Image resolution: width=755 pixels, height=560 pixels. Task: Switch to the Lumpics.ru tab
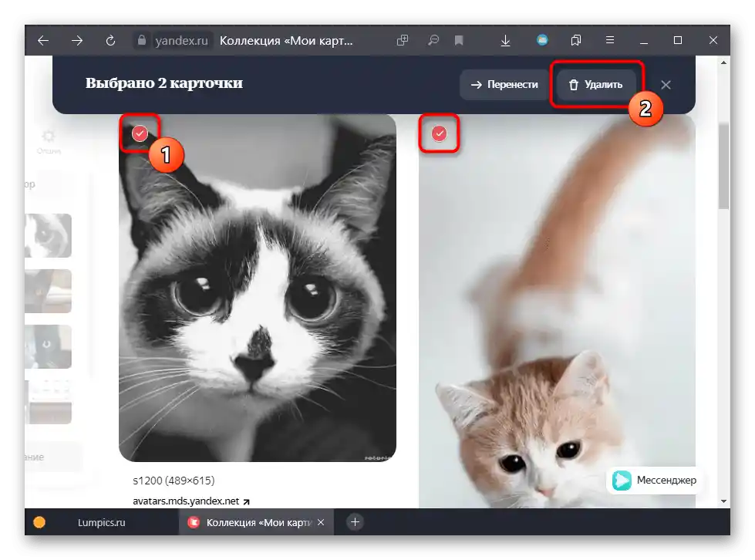[x=101, y=522]
